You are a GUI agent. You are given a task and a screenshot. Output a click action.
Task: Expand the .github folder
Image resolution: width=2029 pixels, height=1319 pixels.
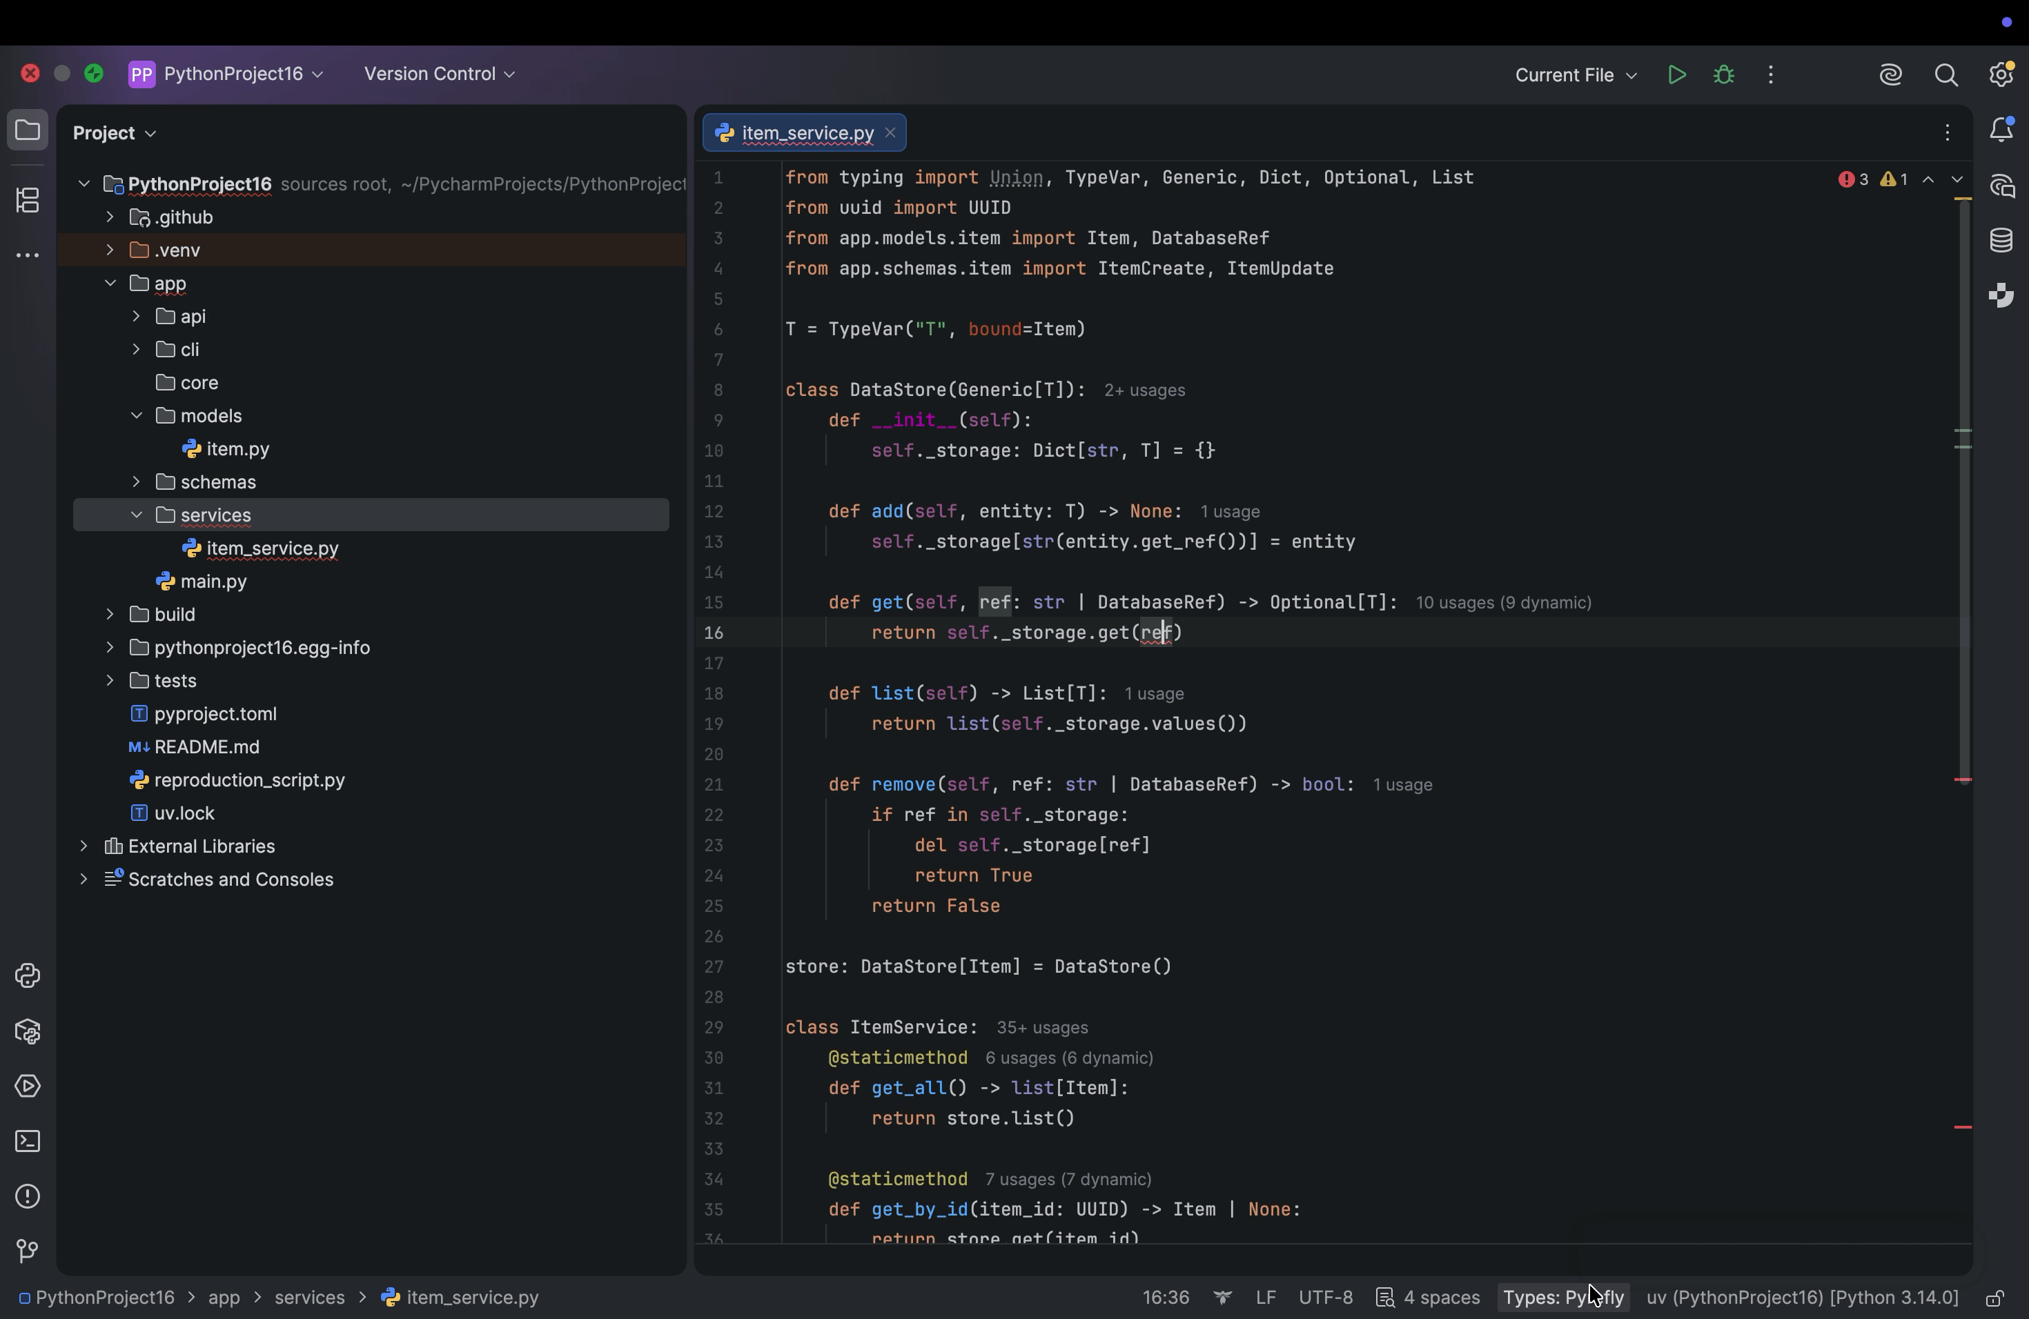pos(110,217)
